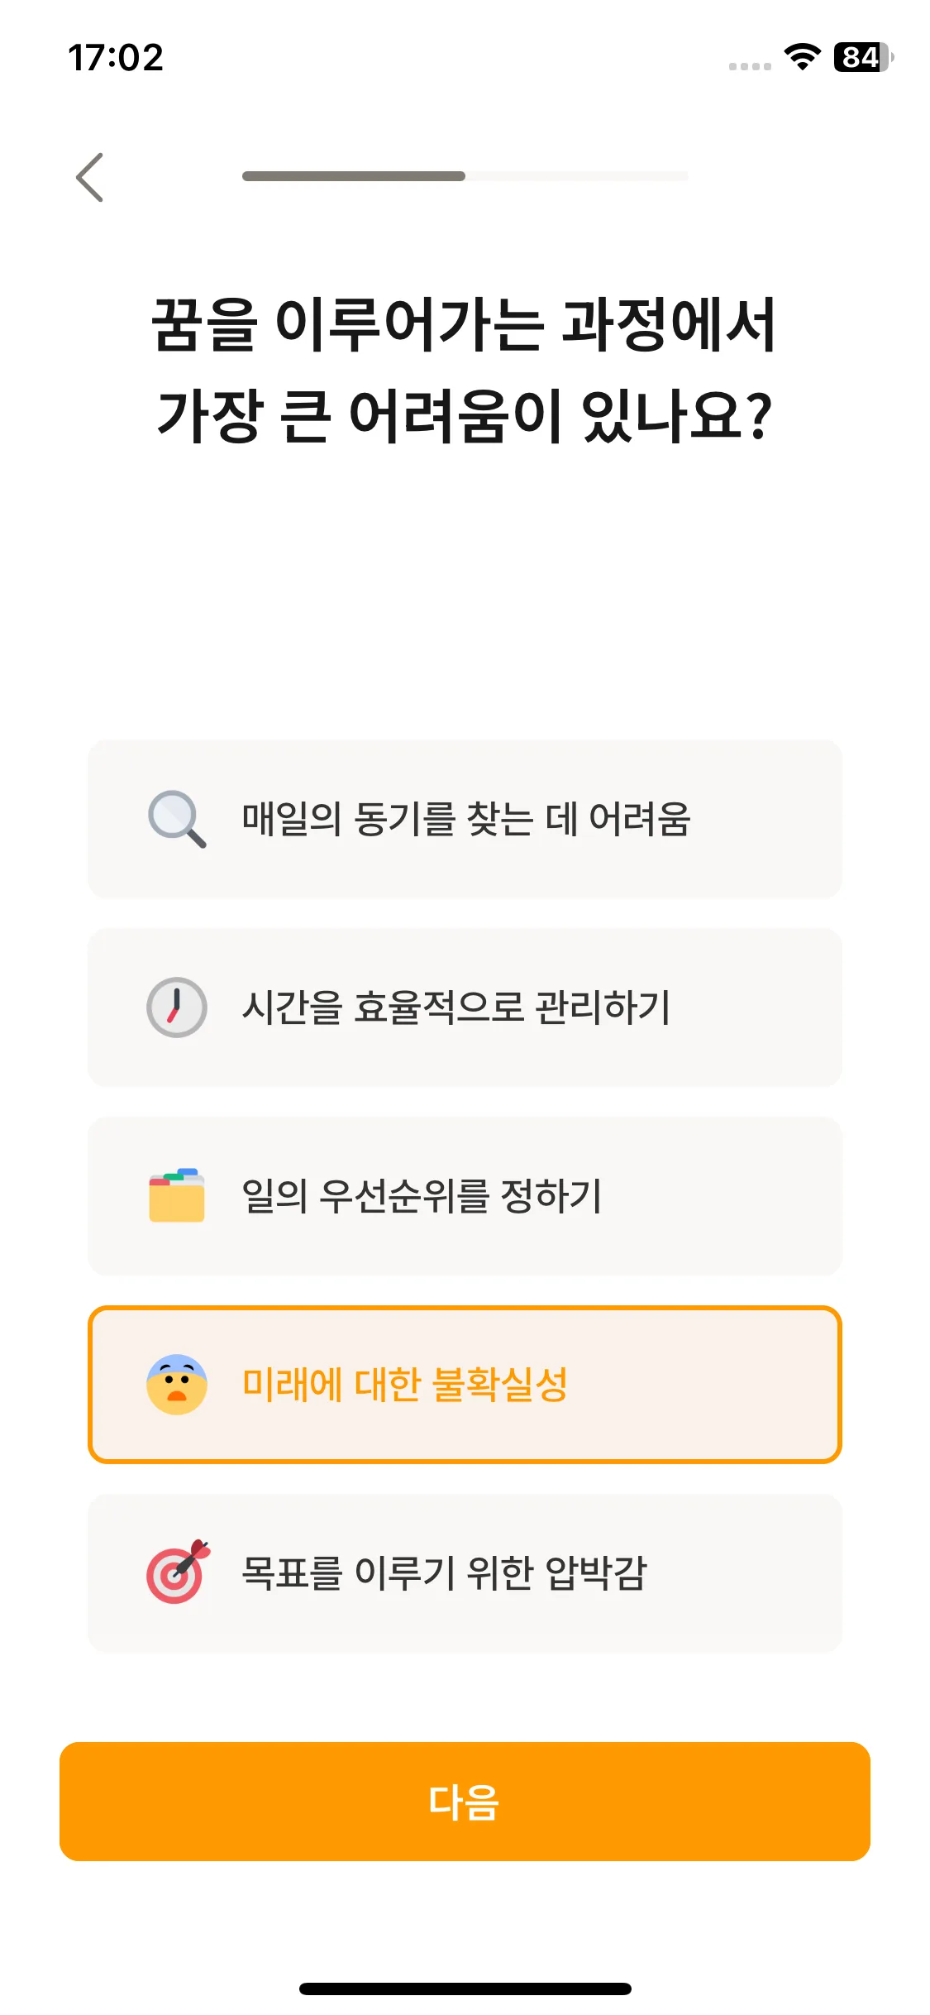Tap the home indicator bar

pos(465,1989)
